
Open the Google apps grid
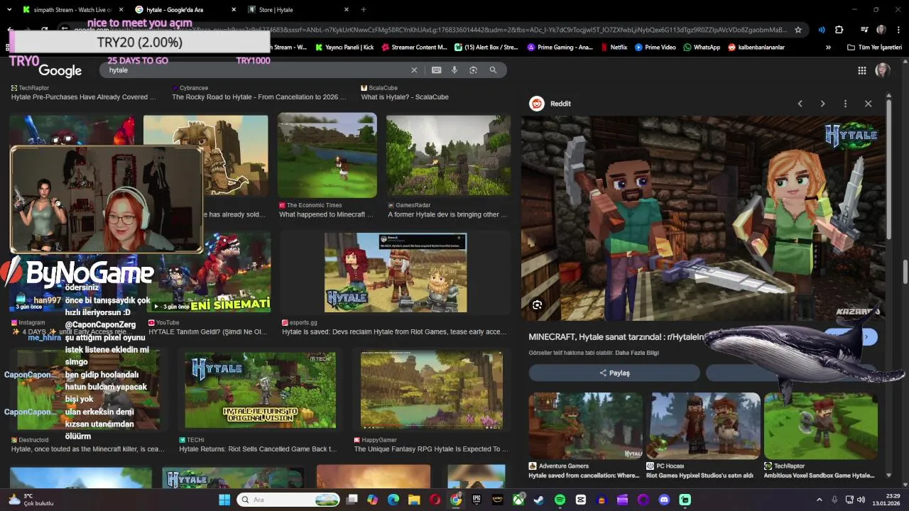pos(862,70)
